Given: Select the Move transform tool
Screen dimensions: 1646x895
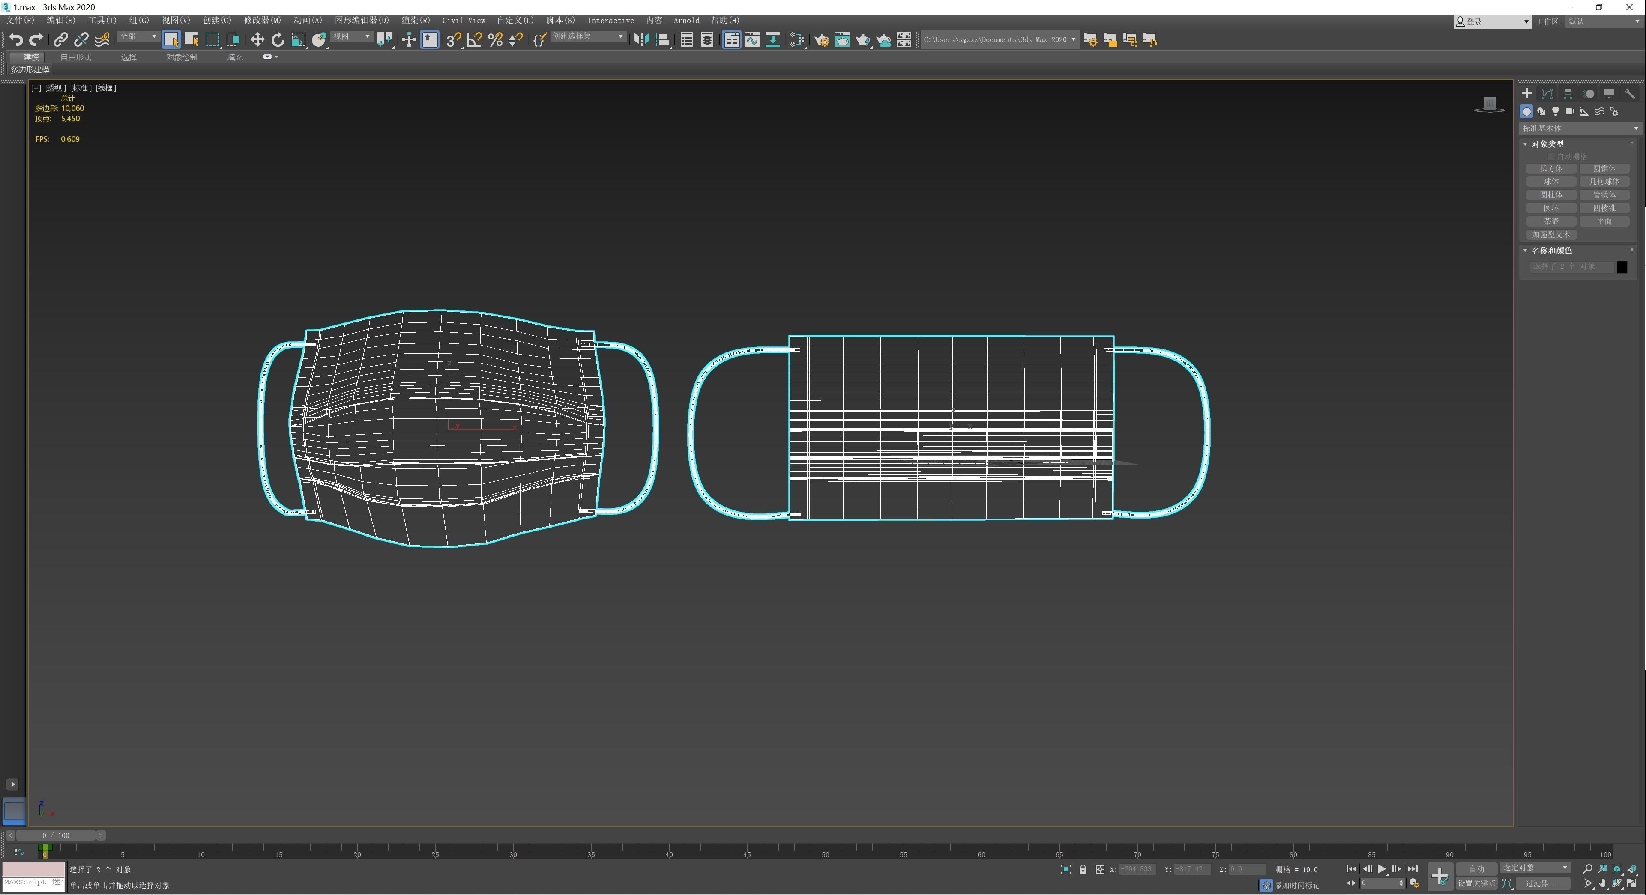Looking at the screenshot, I should coord(257,39).
